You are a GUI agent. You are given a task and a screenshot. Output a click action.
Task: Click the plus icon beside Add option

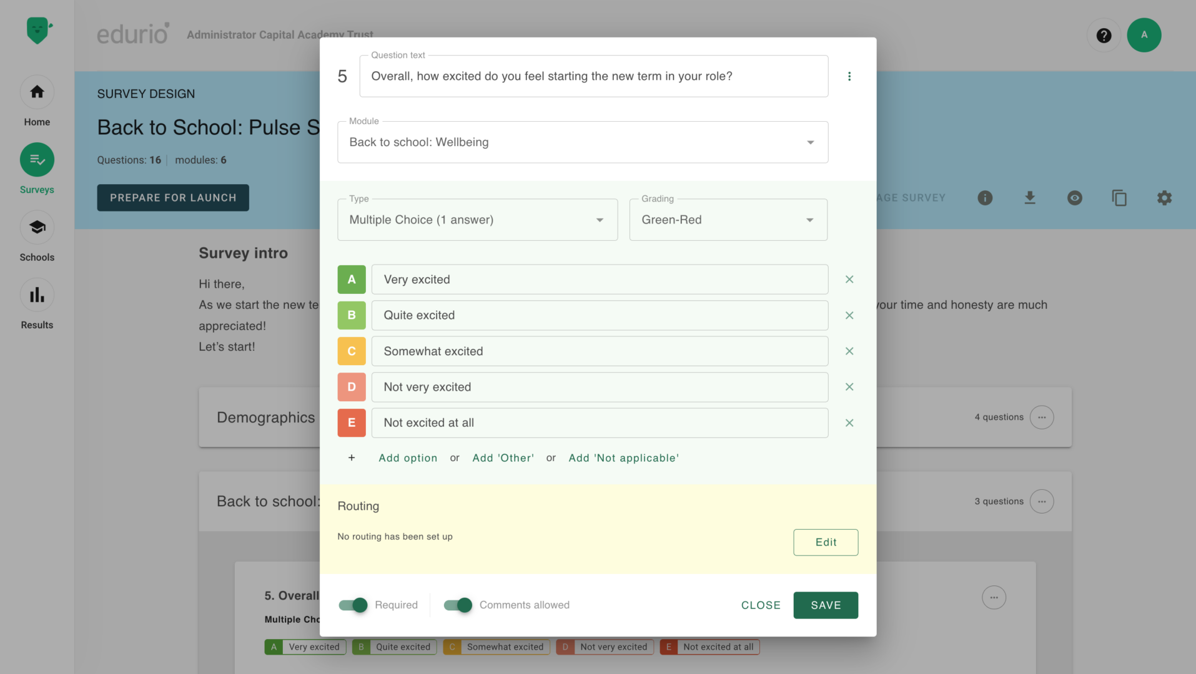[x=352, y=457]
